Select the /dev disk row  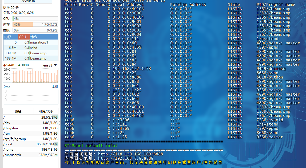click(30, 123)
